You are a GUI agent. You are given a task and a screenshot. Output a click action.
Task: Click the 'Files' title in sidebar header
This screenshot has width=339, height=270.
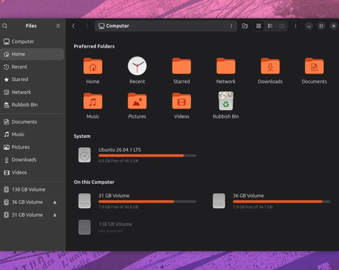coord(31,26)
